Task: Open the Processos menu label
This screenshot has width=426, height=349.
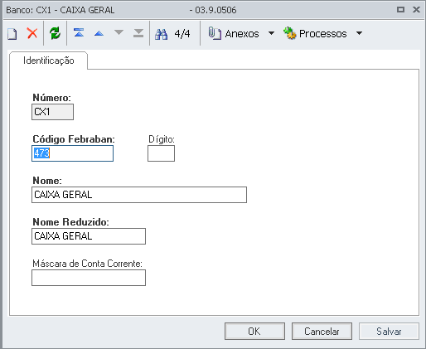Action: pos(323,34)
